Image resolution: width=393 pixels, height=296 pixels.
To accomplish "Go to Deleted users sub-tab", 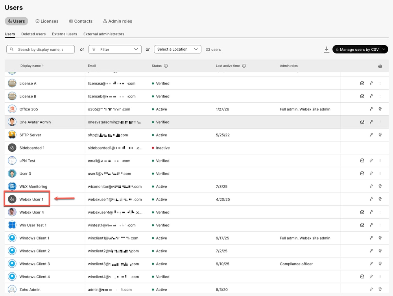I will (x=33, y=34).
